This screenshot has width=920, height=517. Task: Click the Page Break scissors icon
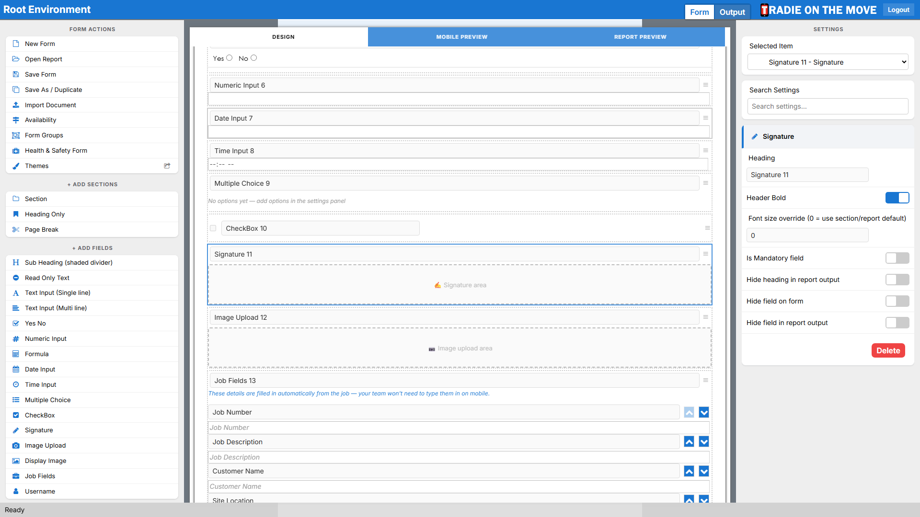(x=16, y=229)
